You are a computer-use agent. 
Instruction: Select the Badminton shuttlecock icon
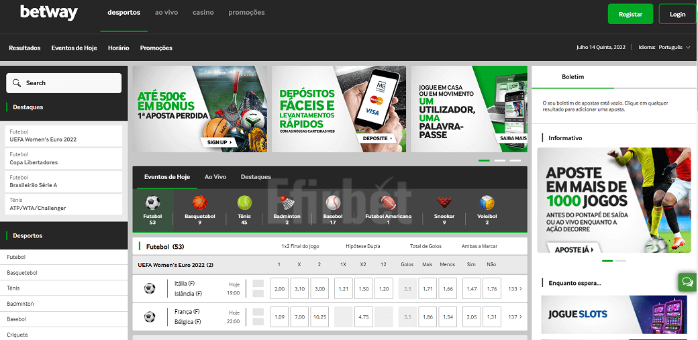pyautogui.click(x=287, y=203)
